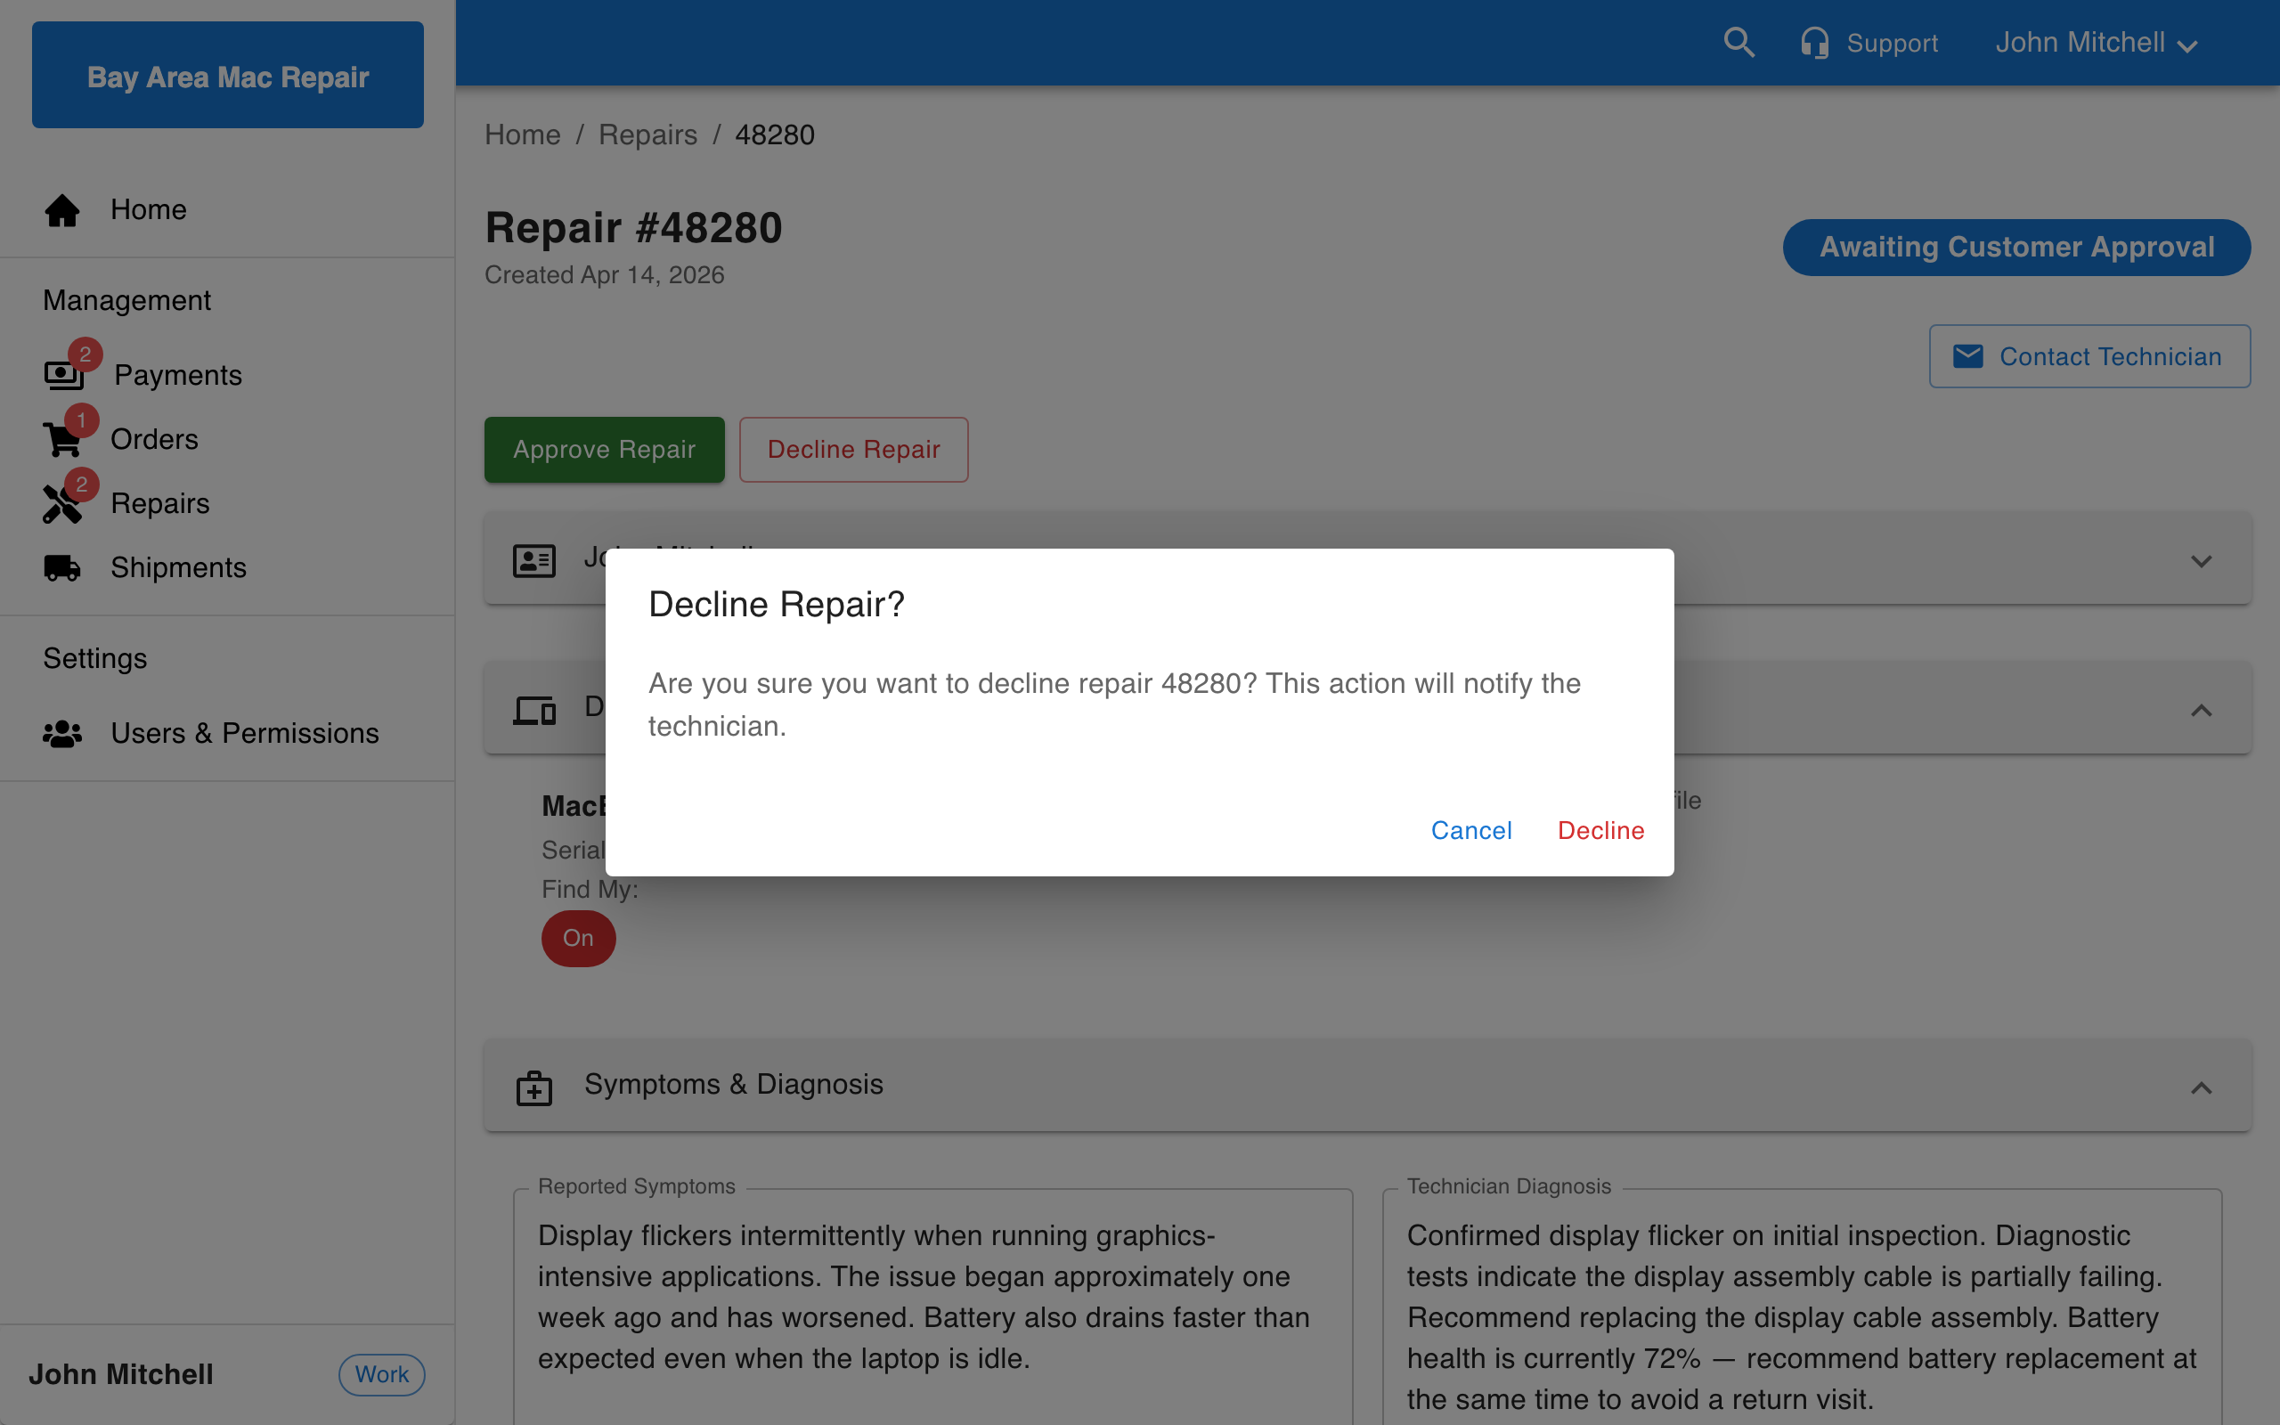
Task: Go to Home via house icon
Action: pos(62,209)
